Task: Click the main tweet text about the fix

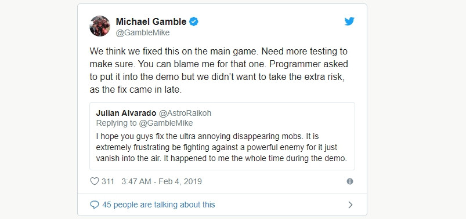Action: tap(219, 70)
